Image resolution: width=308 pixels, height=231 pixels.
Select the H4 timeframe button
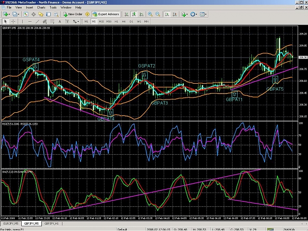pos(124,21)
